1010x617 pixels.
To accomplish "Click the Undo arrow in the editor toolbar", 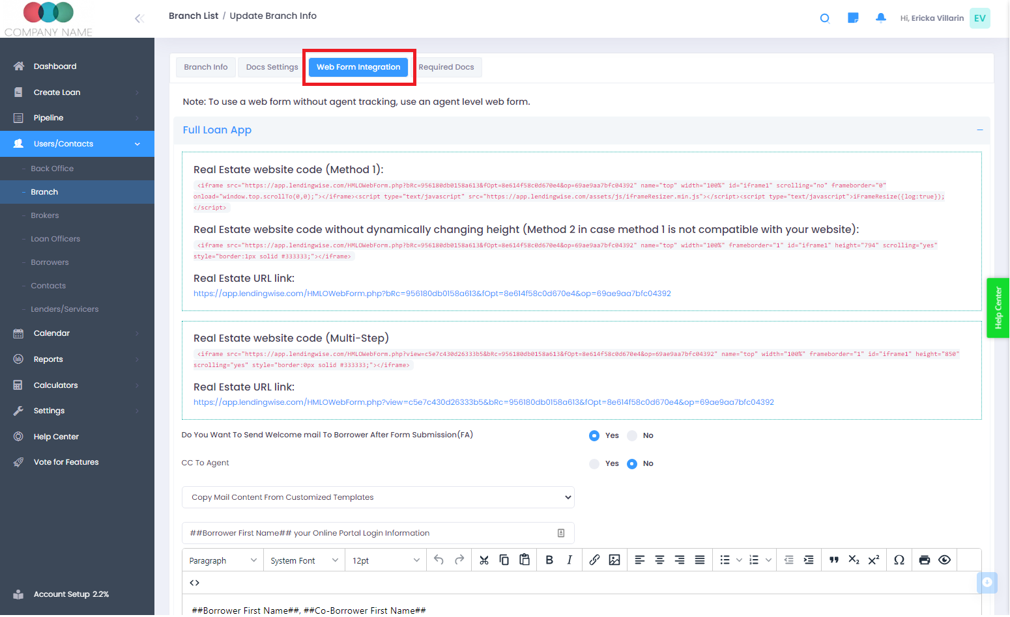I will [439, 560].
